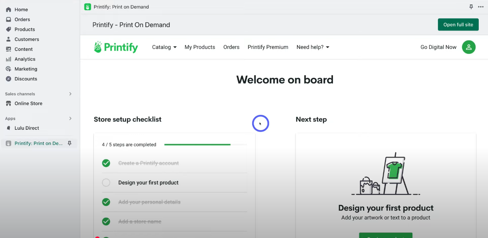Select Go Digital Now store name
The image size is (488, 238).
[x=438, y=47]
